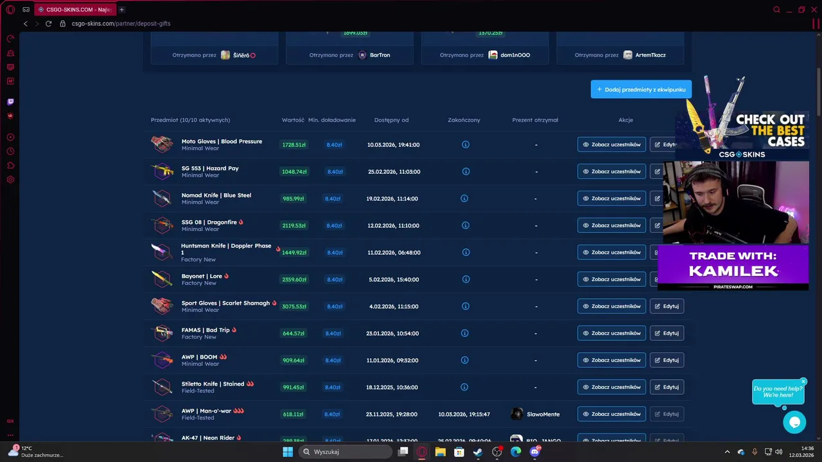Close the 'Do you need help?' popup
The image size is (822, 462).
(803, 381)
